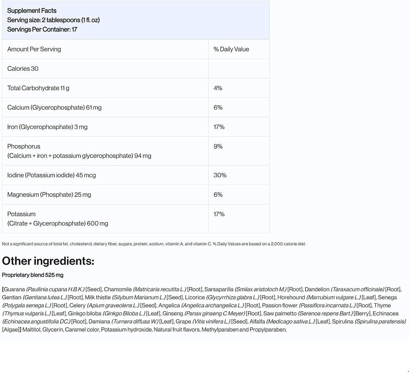This screenshot has width=409, height=372.
Task: Click the Supplement Facts title
Action: point(32,10)
